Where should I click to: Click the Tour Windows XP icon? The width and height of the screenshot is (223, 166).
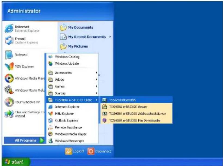pyautogui.click(x=9, y=102)
